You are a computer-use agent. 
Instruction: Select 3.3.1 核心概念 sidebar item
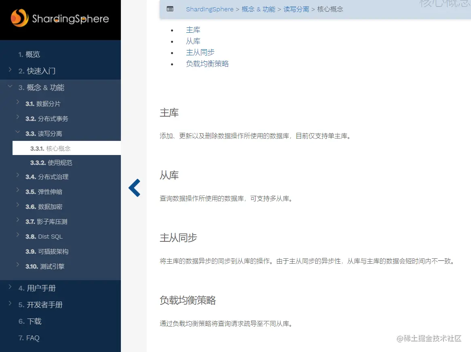67,148
